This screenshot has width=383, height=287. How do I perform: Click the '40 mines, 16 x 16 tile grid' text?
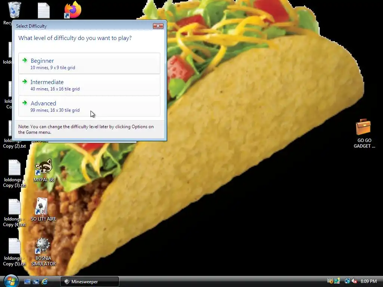click(x=55, y=89)
